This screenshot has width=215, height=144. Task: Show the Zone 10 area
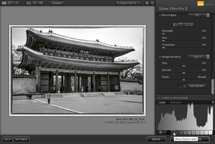(211, 133)
